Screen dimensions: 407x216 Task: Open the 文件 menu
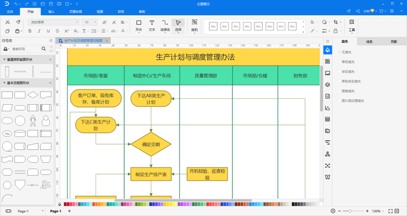[x=10, y=12]
